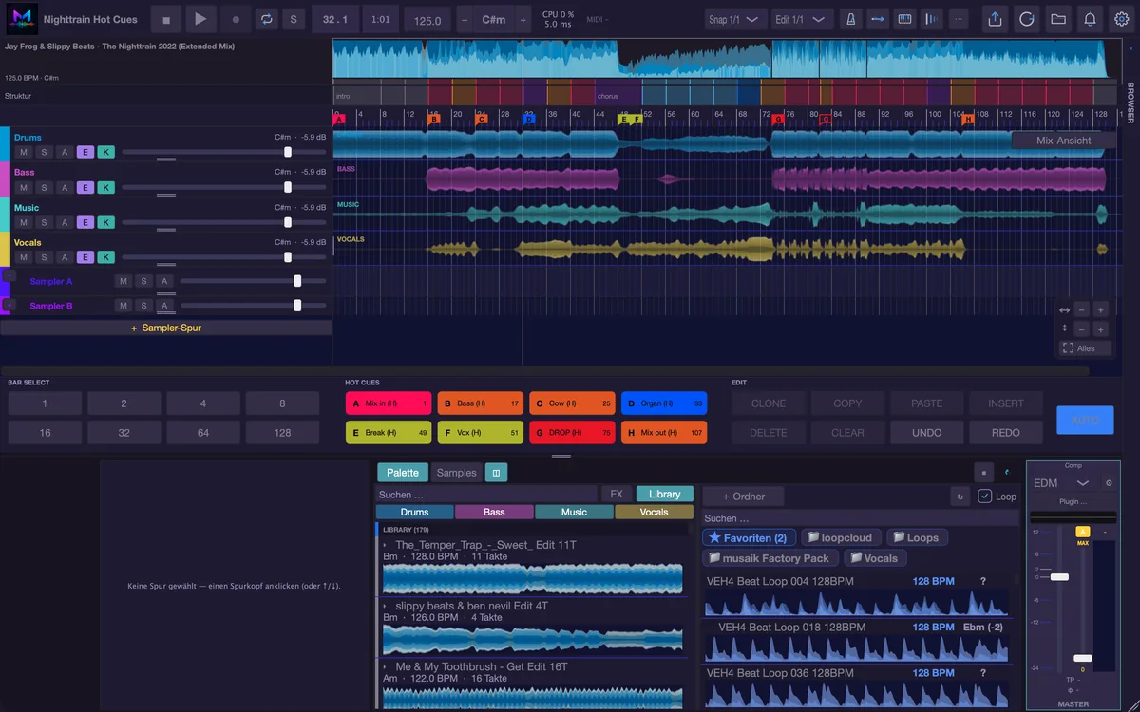Filter the library by Vocals
1140x712 pixels.
[x=654, y=512]
